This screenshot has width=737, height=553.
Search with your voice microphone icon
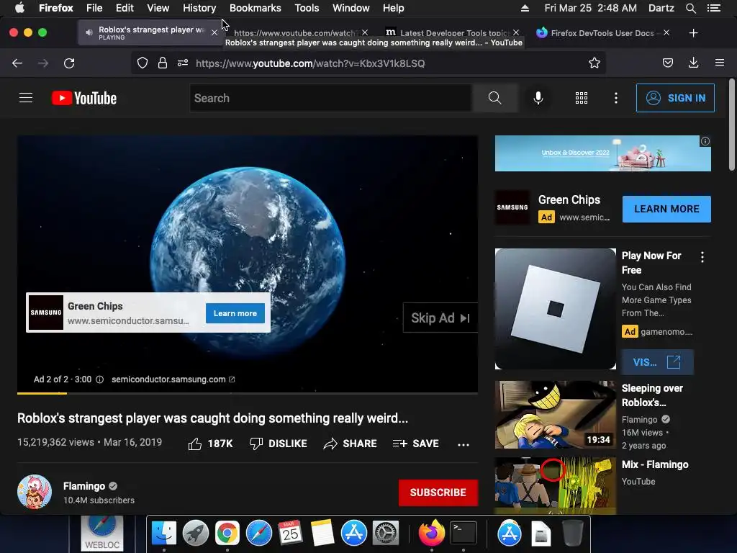point(538,98)
